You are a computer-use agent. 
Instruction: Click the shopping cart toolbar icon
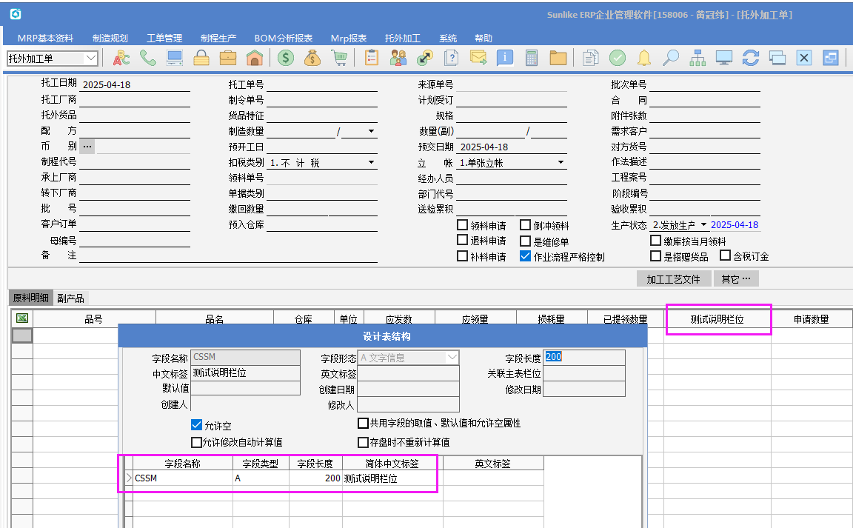339,58
